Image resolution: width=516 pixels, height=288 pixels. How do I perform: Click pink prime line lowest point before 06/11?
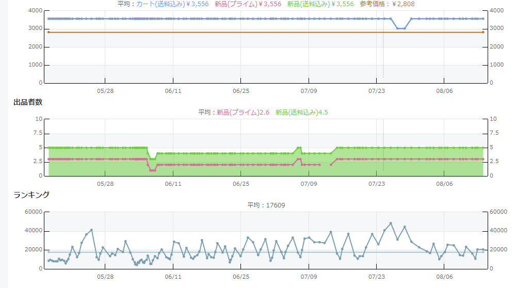pos(152,170)
